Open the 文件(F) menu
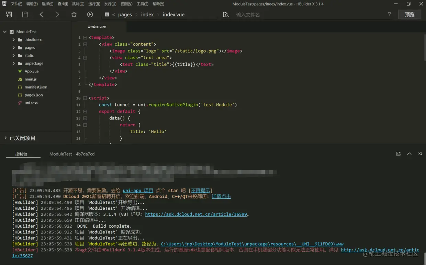 point(16,4)
